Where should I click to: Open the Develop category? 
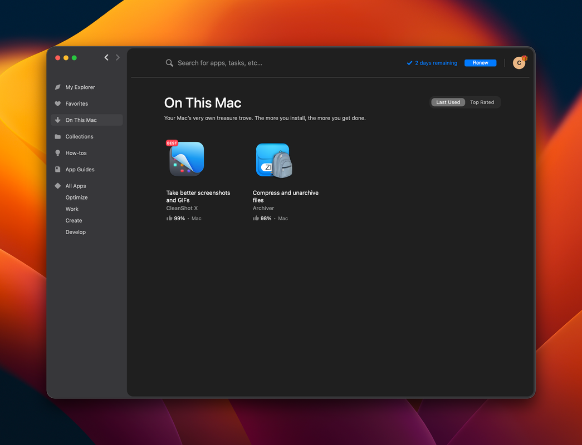76,232
